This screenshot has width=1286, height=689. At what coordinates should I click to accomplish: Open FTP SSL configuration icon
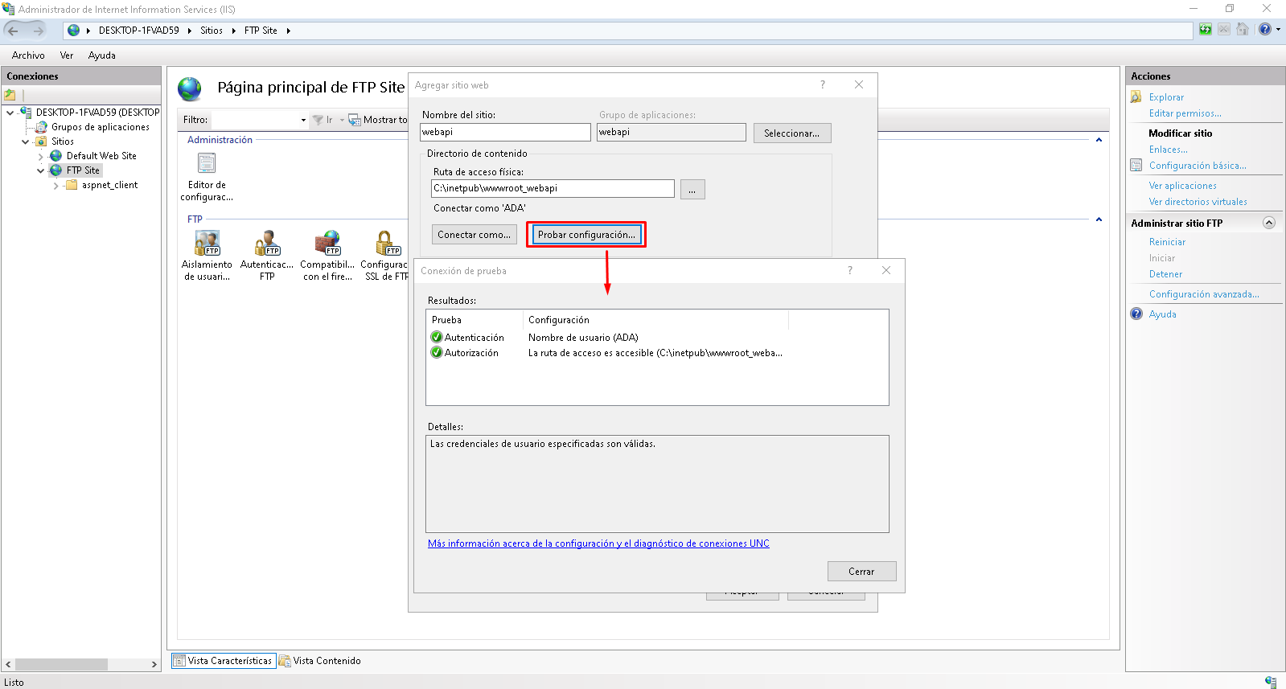(386, 243)
